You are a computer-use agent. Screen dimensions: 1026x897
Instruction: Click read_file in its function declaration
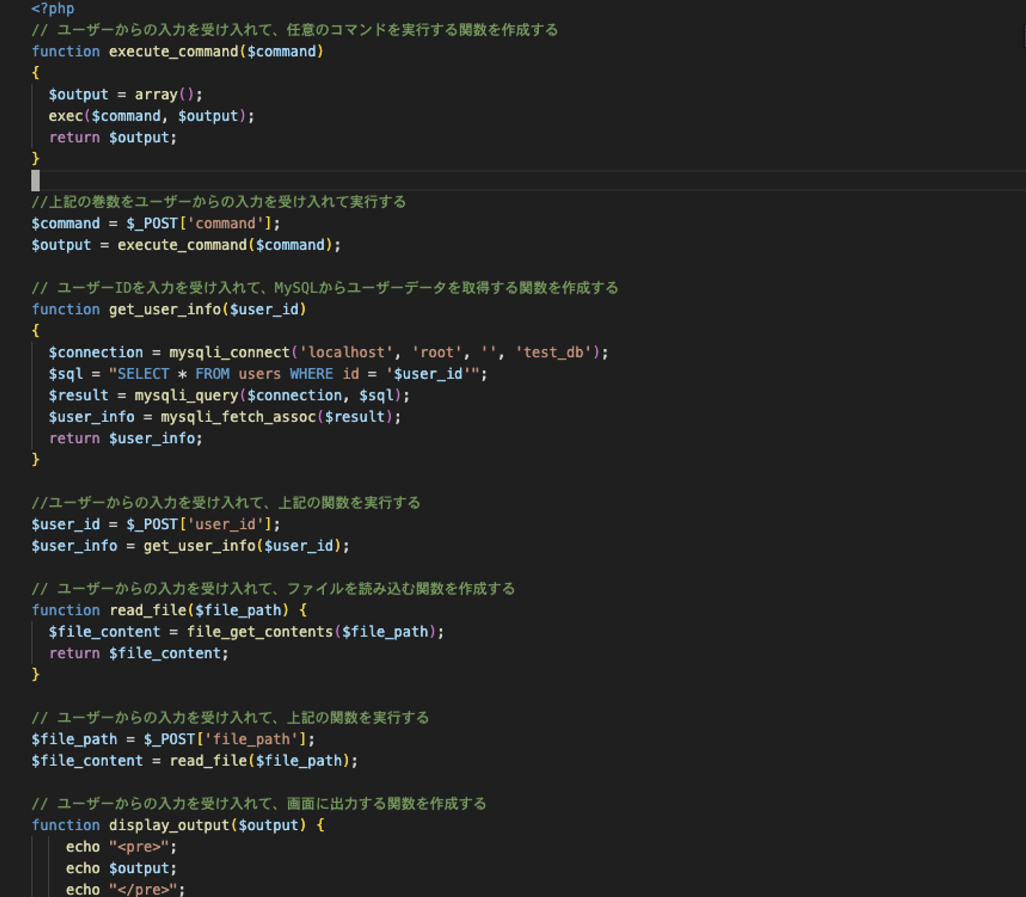[148, 610]
